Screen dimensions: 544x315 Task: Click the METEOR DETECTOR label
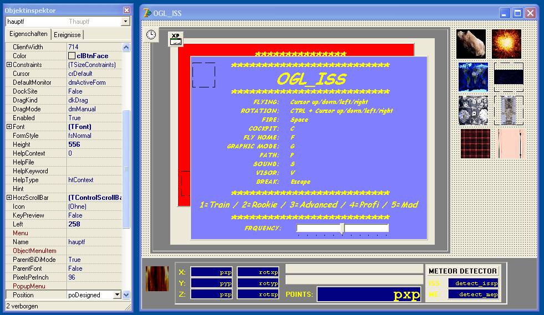tap(462, 271)
